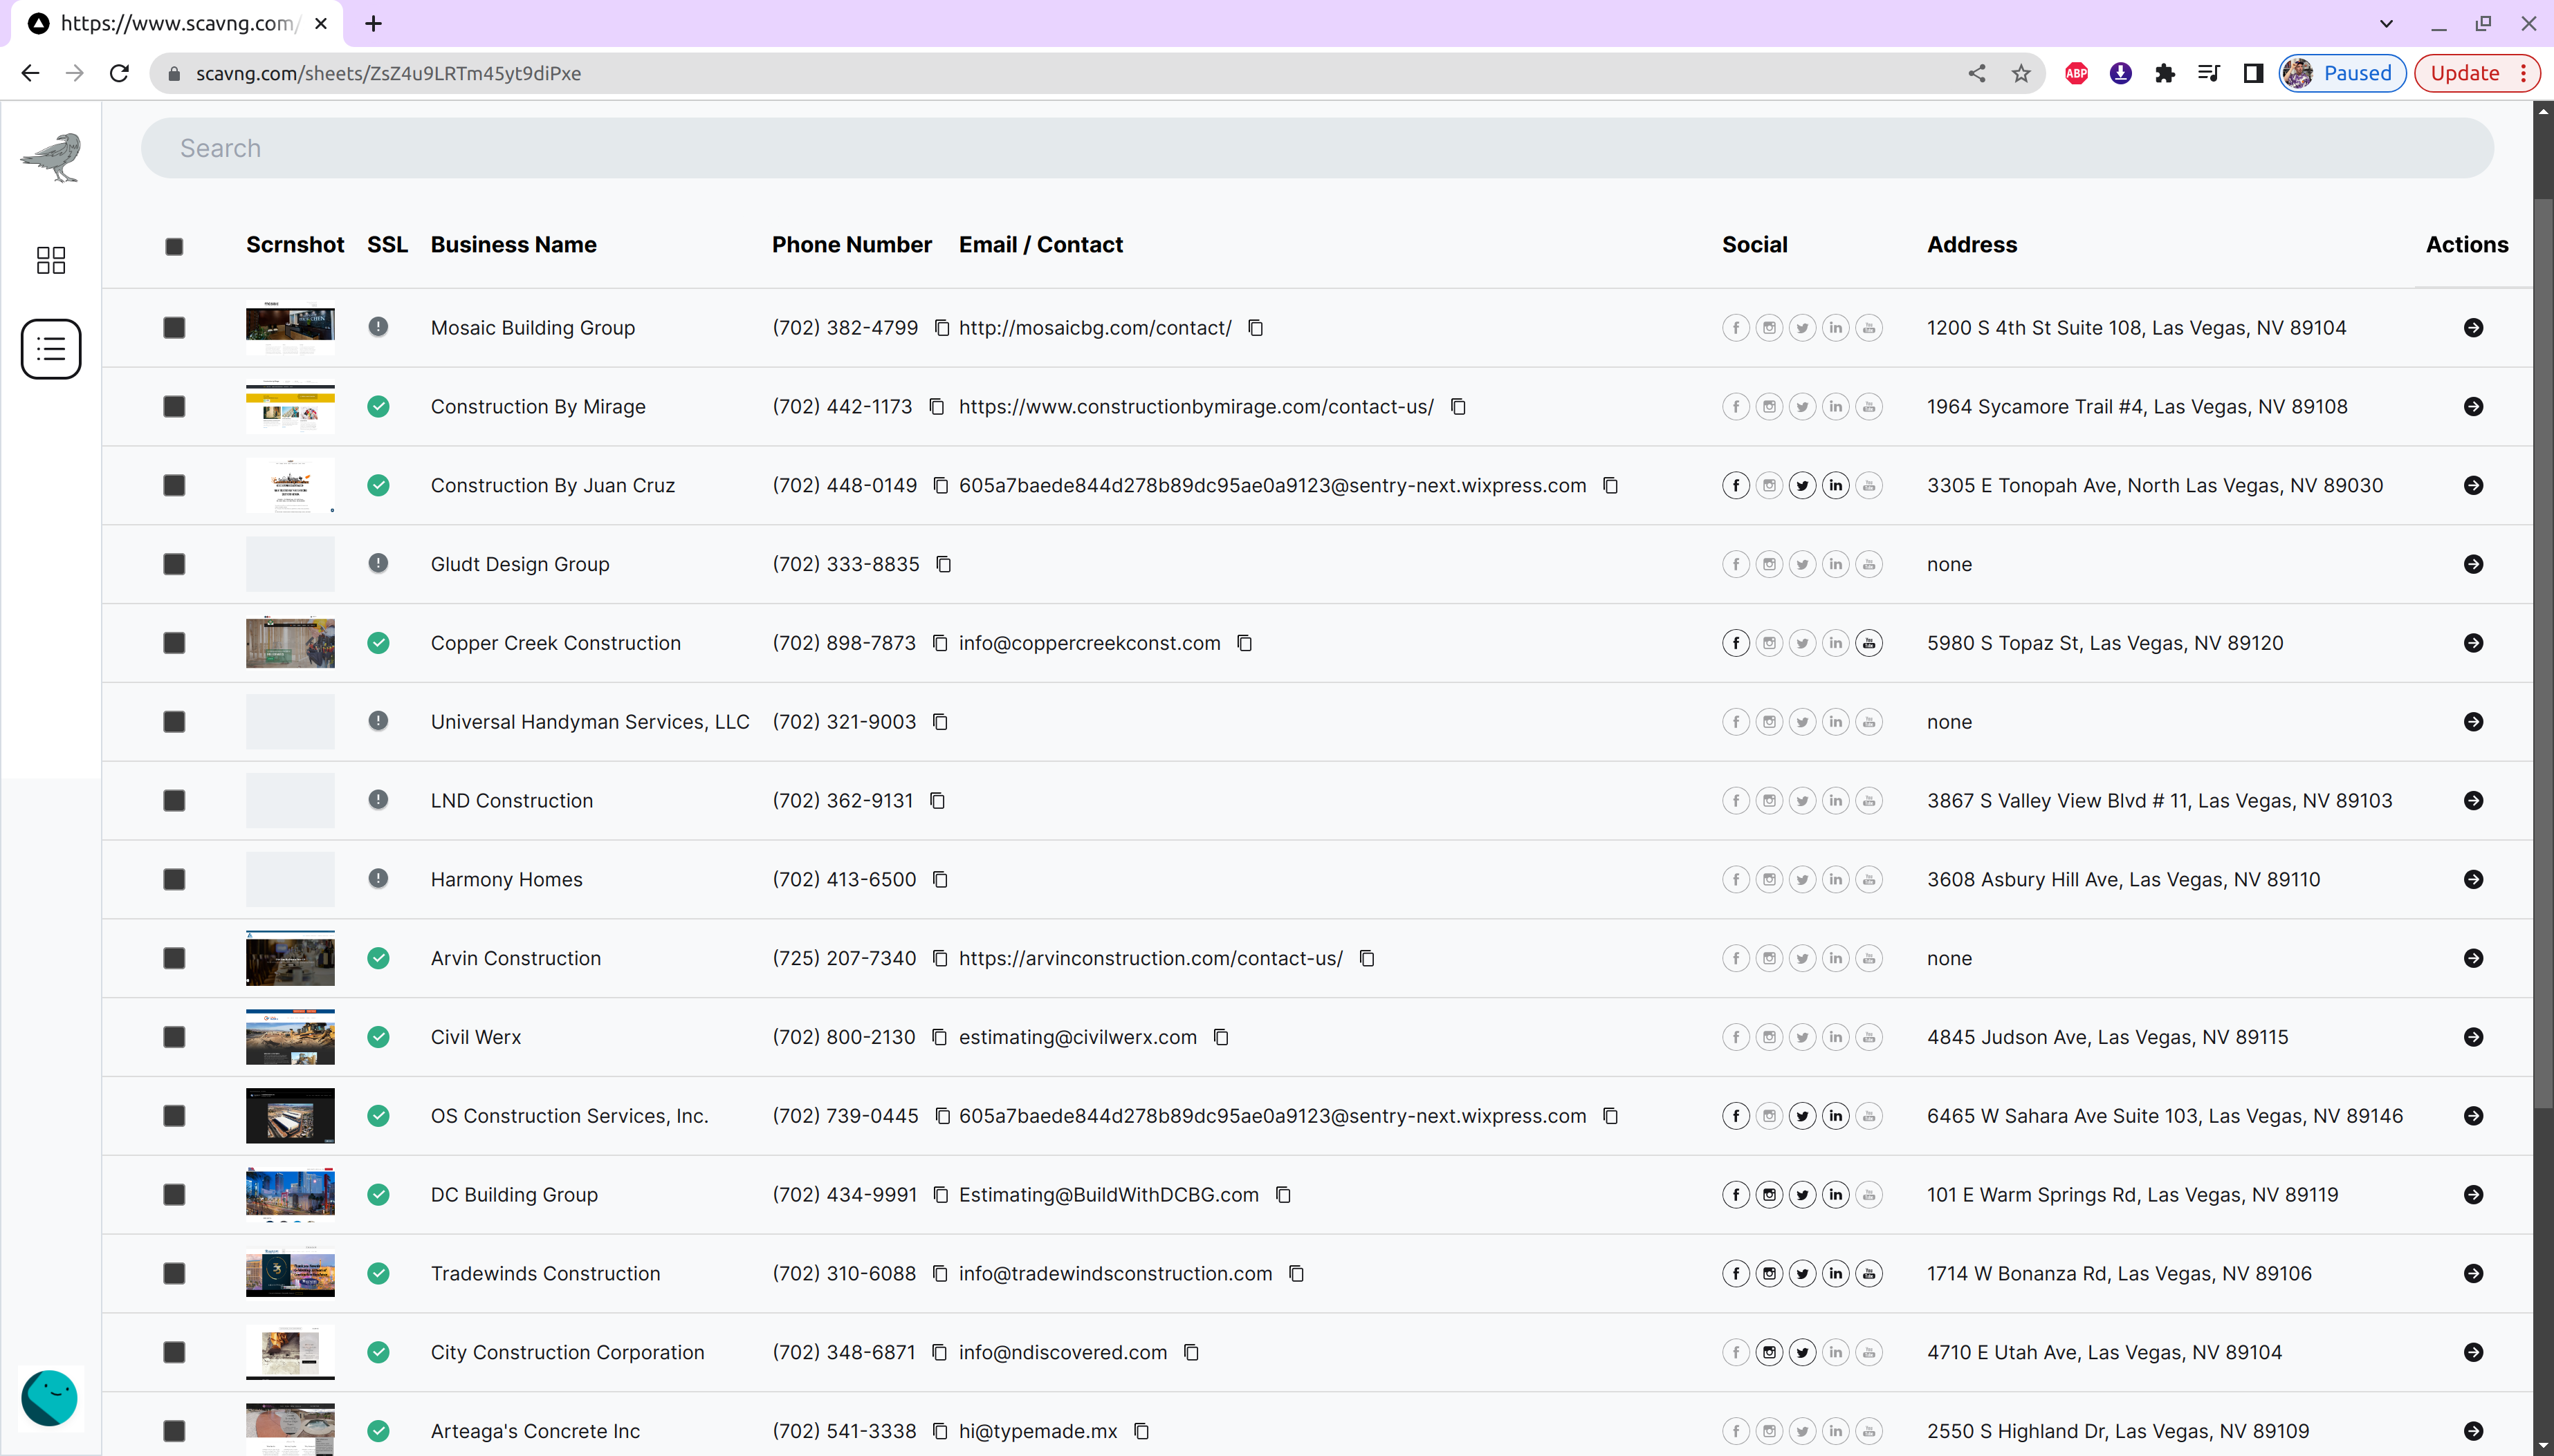
Task: Select the scavng.com browser tab
Action: [x=178, y=24]
